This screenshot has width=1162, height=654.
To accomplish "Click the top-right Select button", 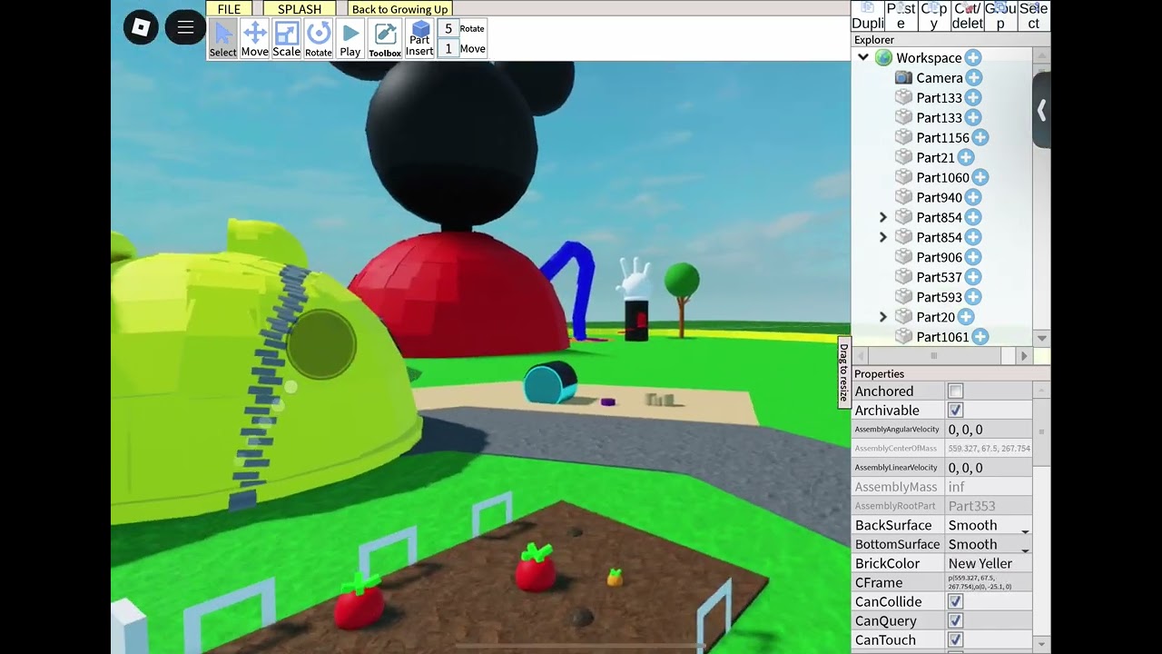I will [x=1034, y=16].
